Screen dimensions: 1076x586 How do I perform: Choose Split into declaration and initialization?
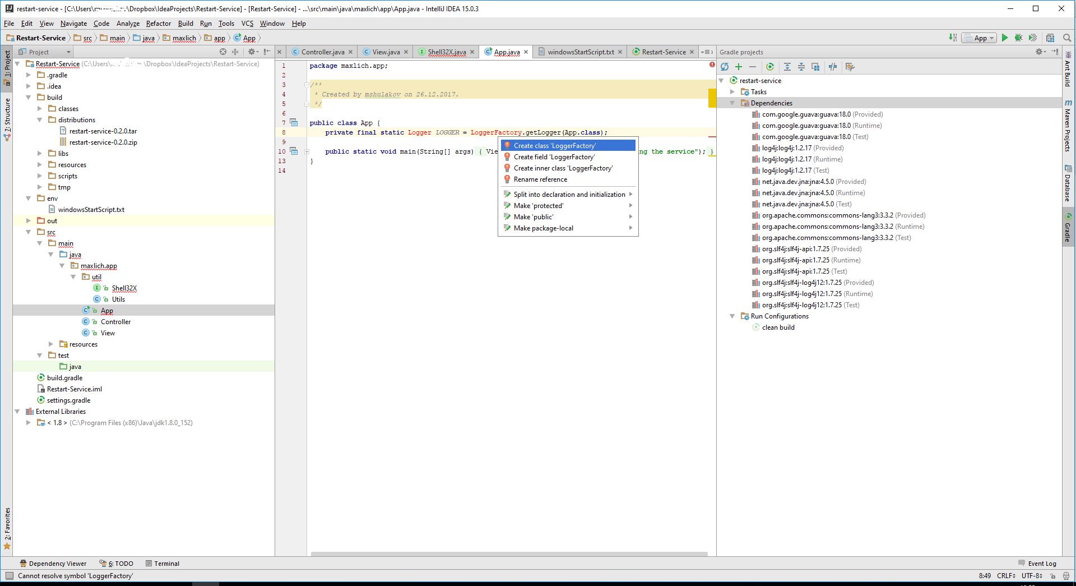pos(568,195)
